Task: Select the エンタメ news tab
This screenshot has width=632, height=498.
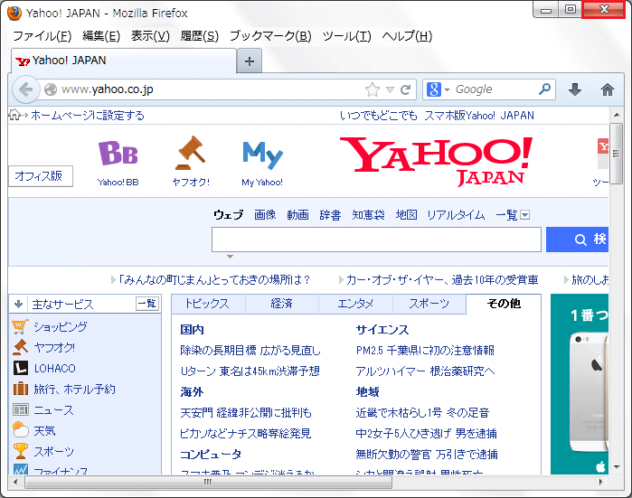Action: coord(355,304)
